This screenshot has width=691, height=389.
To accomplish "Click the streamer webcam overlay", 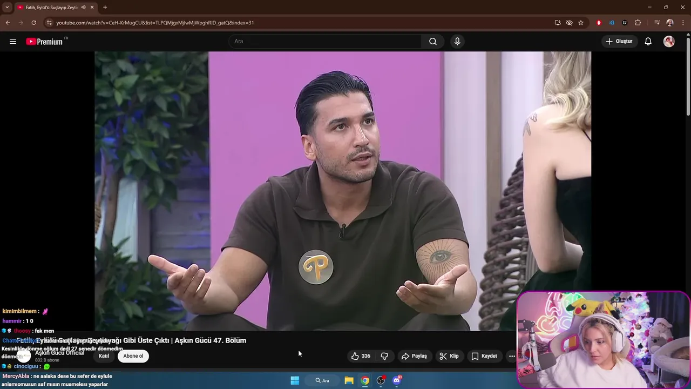I will 603,339.
